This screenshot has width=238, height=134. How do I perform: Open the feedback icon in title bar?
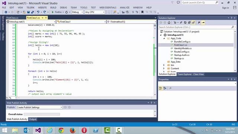coord(178,3)
